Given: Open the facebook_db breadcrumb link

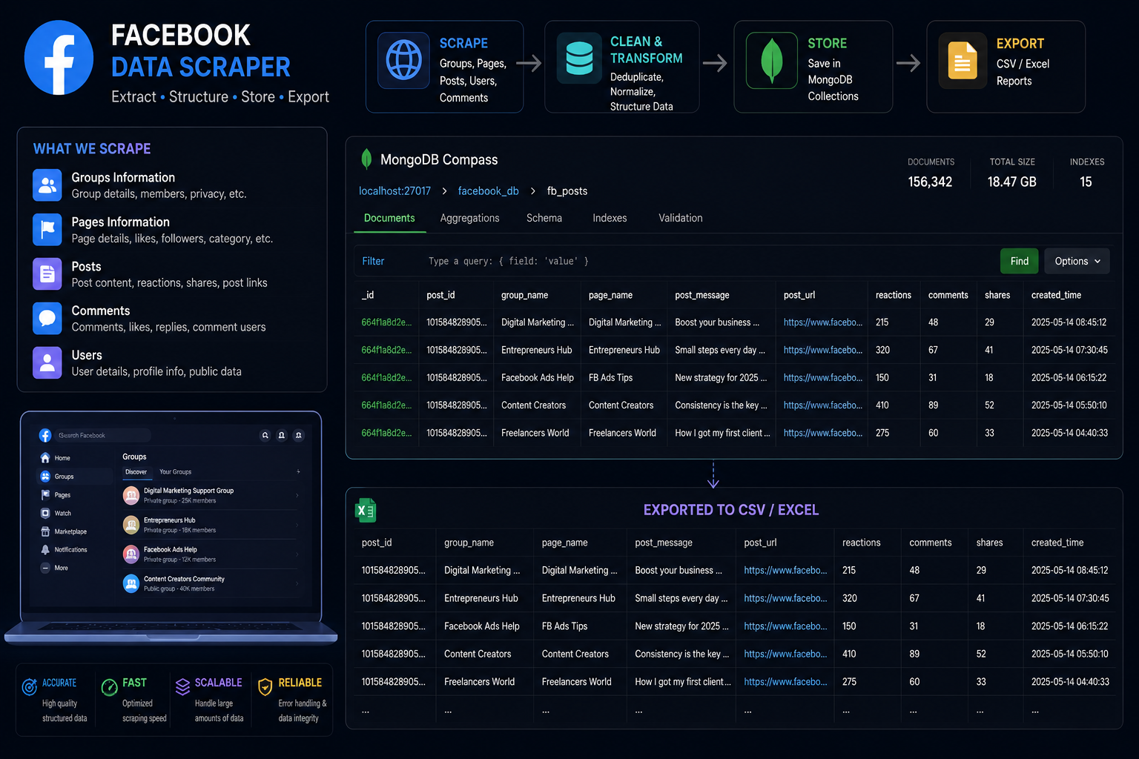Looking at the screenshot, I should 488,190.
